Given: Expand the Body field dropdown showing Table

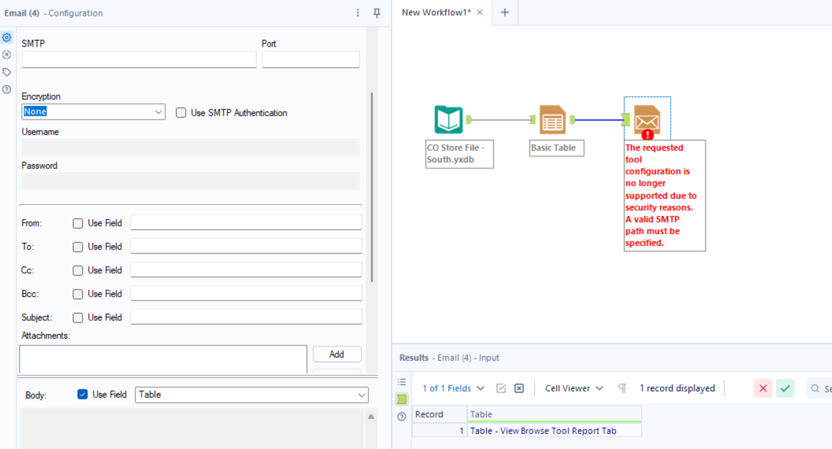Looking at the screenshot, I should (362, 395).
